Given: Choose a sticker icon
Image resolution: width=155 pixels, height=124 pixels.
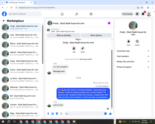Looking at the screenshot, I should tap(57, 114).
